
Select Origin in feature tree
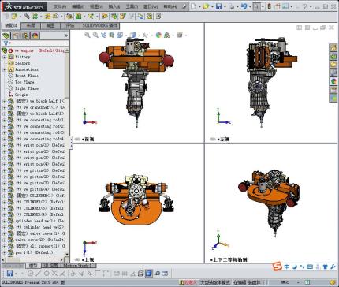[21, 95]
